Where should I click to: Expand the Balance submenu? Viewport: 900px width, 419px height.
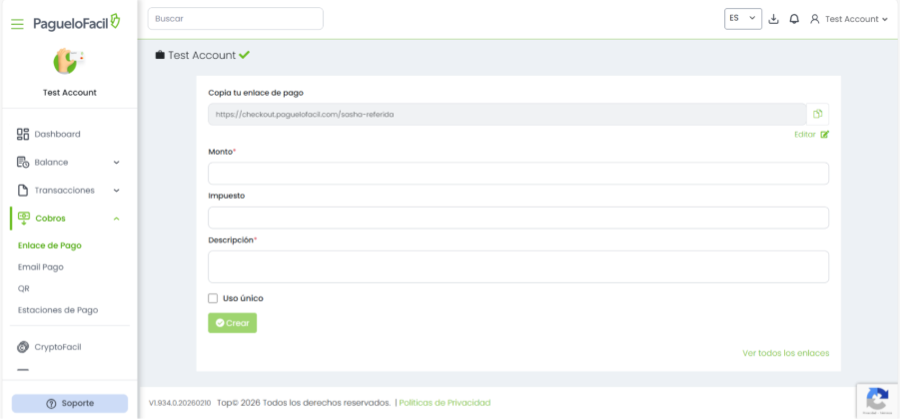tap(116, 162)
